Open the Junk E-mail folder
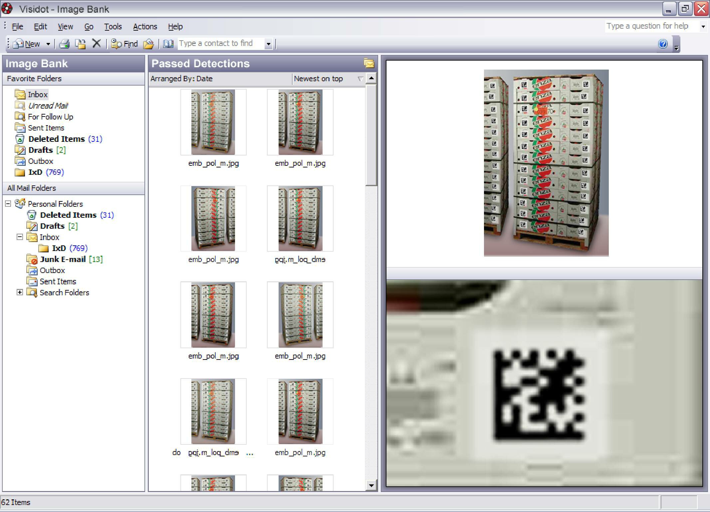Image resolution: width=710 pixels, height=512 pixels. tap(63, 259)
